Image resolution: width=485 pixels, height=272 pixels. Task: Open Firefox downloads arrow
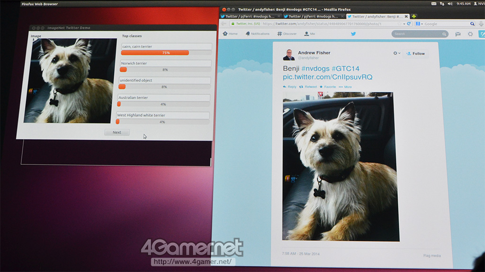tap(481, 24)
